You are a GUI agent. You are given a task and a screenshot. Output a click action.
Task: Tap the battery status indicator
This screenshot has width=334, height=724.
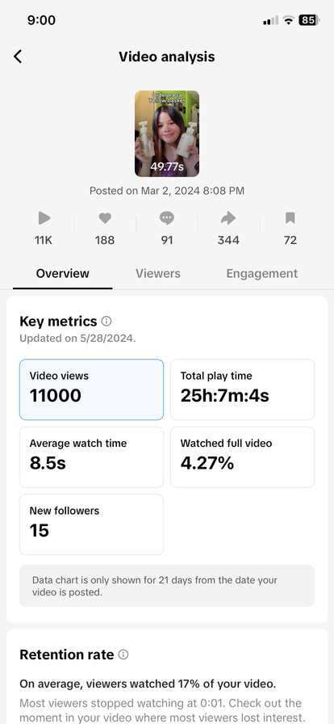[x=310, y=20]
